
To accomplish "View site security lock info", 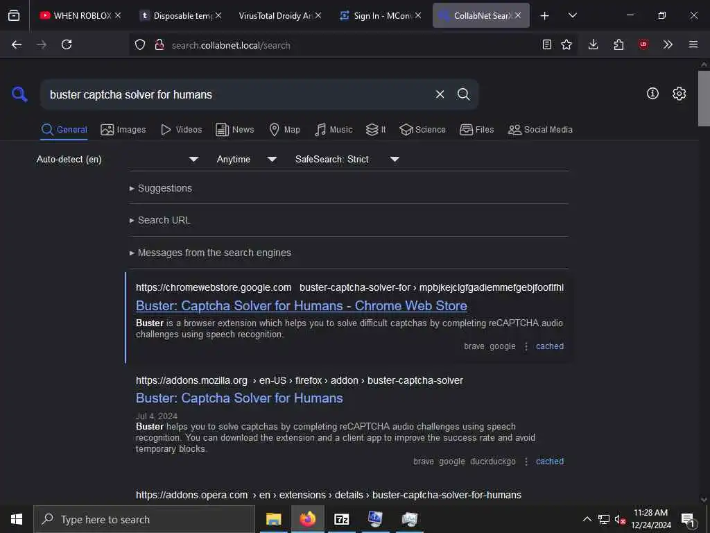I will 159,44.
